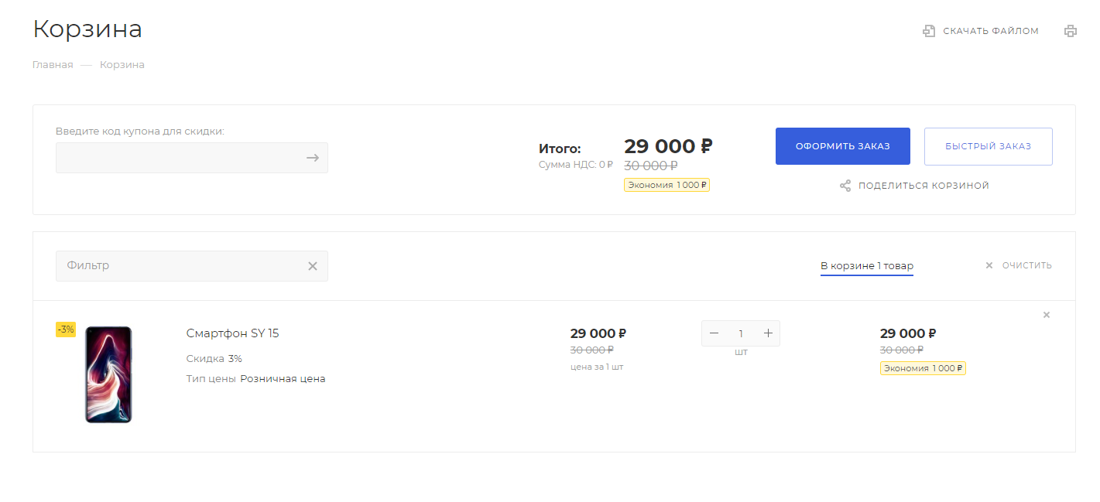The height and width of the screenshot is (502, 1100).
Task: Click the download file icon
Action: pyautogui.click(x=929, y=31)
